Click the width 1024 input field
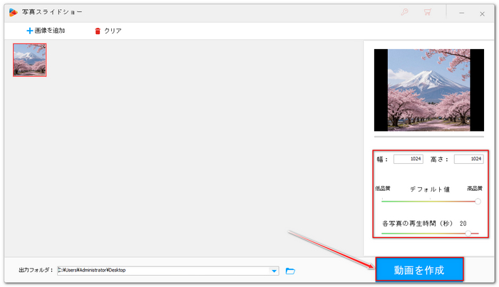Image resolution: width=499 pixels, height=287 pixels. pyautogui.click(x=408, y=159)
